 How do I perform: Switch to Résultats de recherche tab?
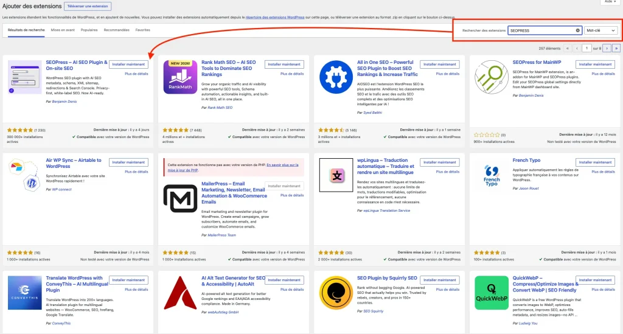(x=26, y=30)
